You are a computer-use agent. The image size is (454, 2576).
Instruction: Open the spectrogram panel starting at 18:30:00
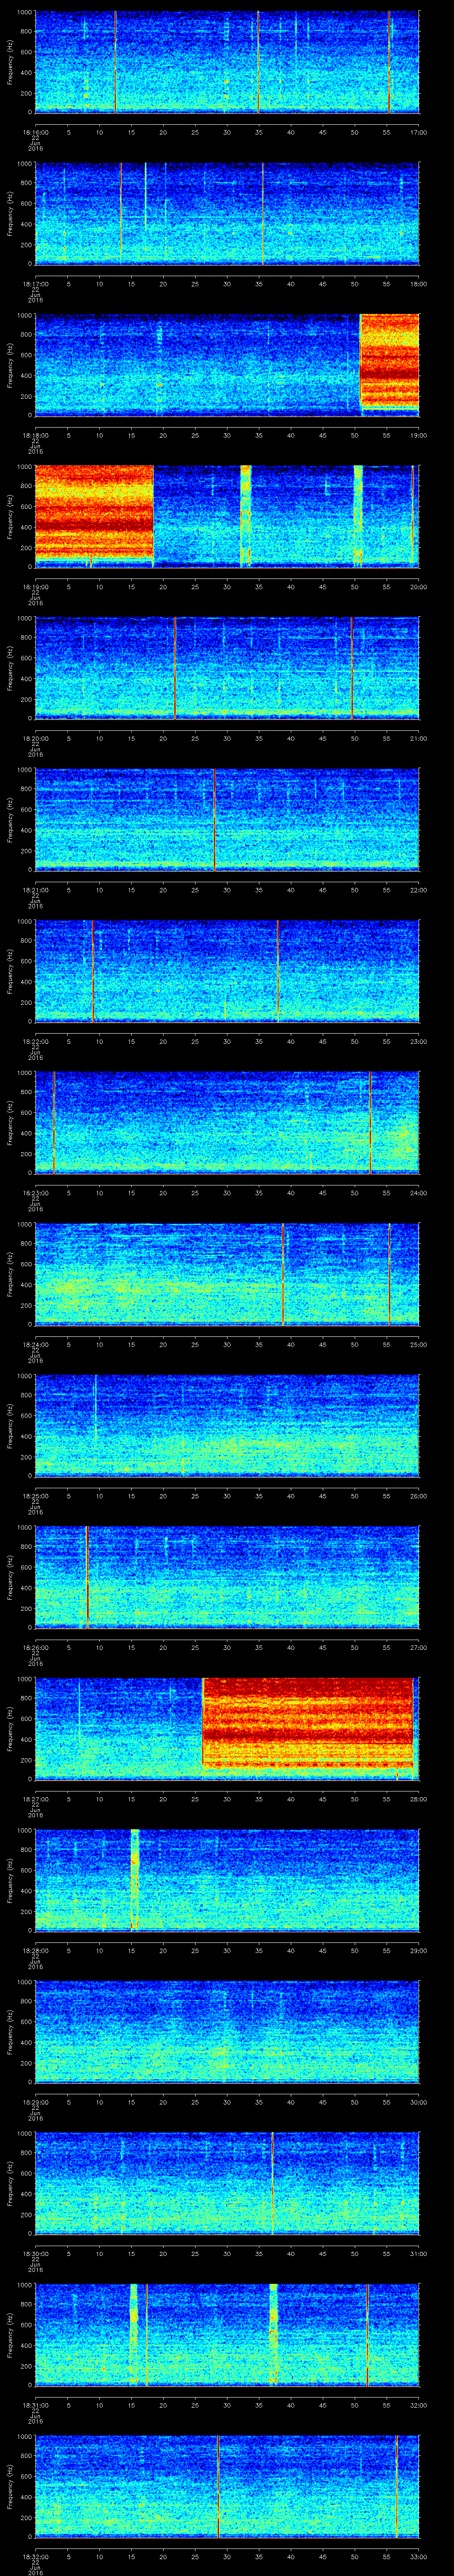(x=227, y=2183)
